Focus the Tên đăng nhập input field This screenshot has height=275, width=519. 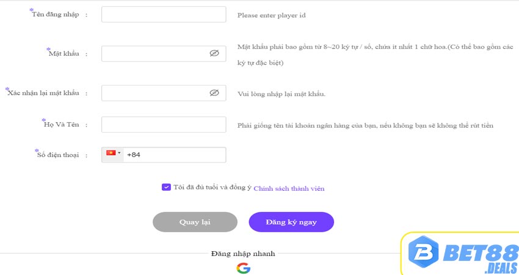[164, 15]
